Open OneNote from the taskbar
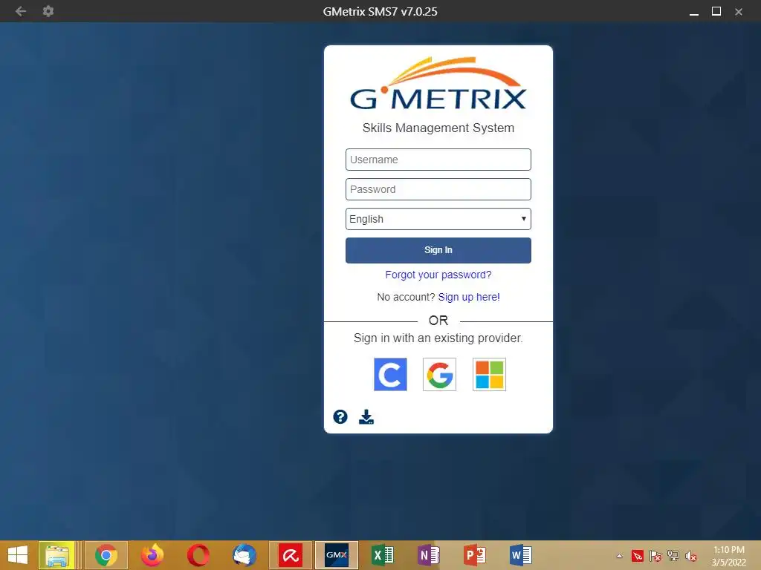The image size is (761, 570). [428, 555]
